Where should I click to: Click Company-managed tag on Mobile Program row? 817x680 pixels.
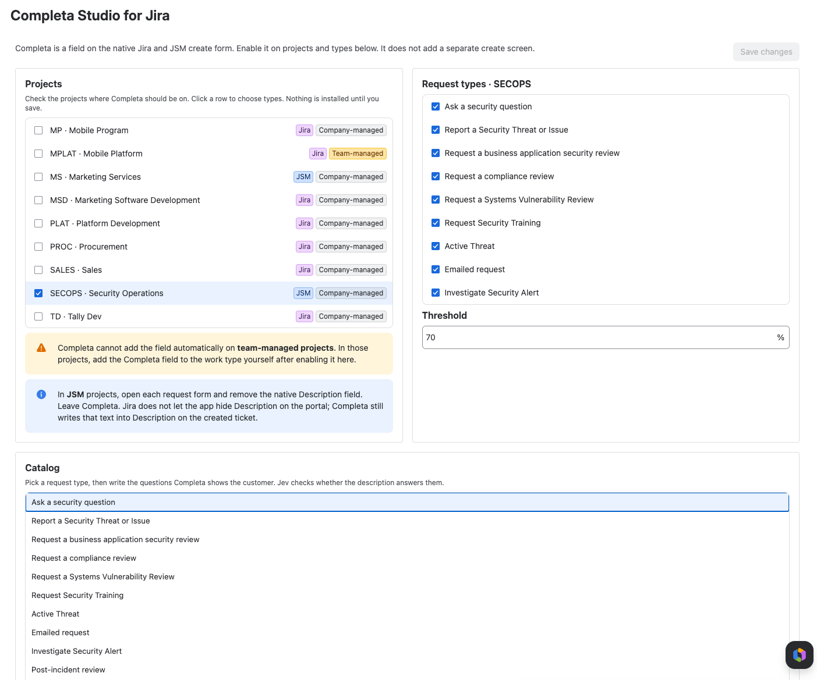coord(351,130)
